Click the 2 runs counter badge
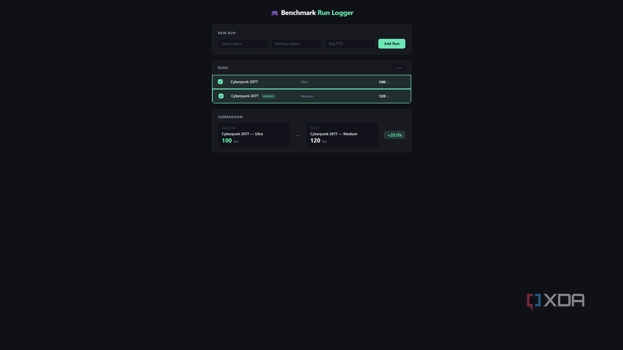The image size is (623, 350). pos(399,68)
